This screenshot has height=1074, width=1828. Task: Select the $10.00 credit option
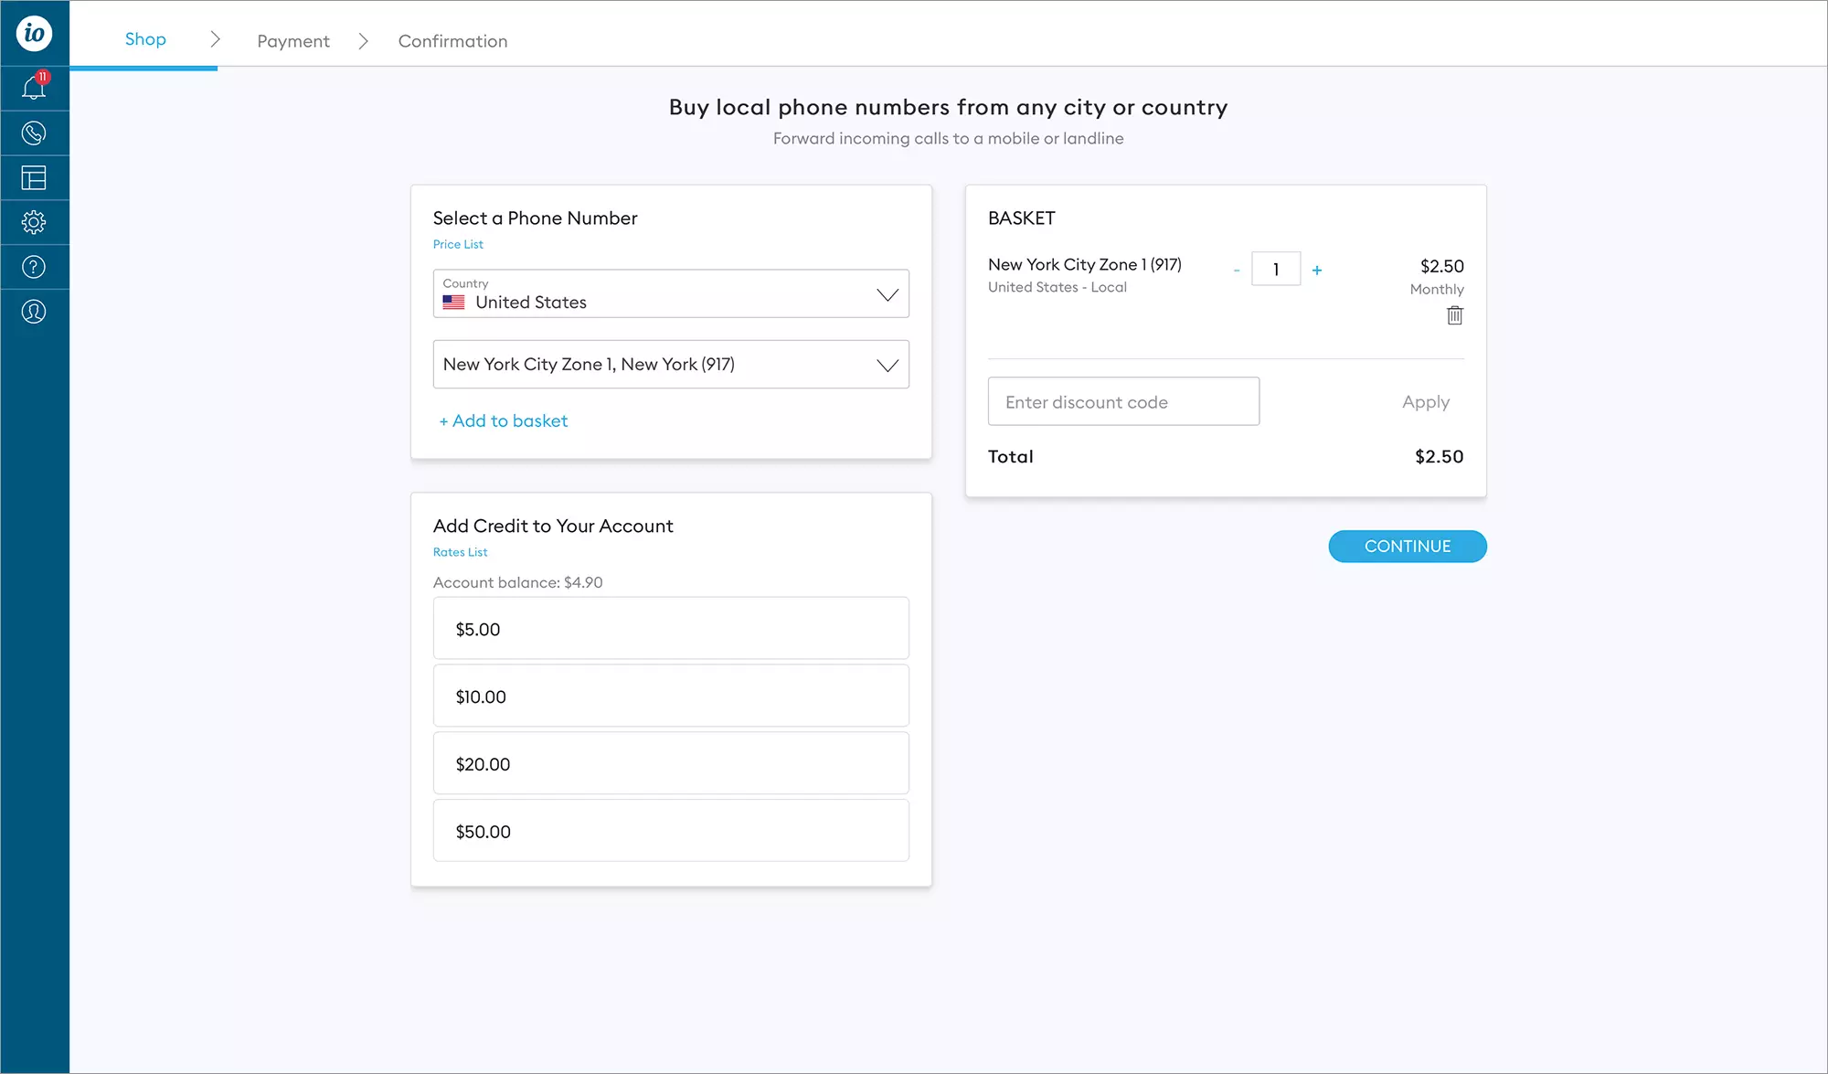pos(670,697)
